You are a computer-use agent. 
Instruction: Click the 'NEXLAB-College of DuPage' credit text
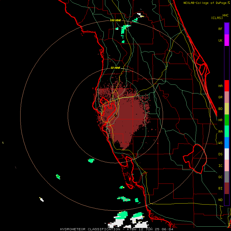(x=205, y=3)
